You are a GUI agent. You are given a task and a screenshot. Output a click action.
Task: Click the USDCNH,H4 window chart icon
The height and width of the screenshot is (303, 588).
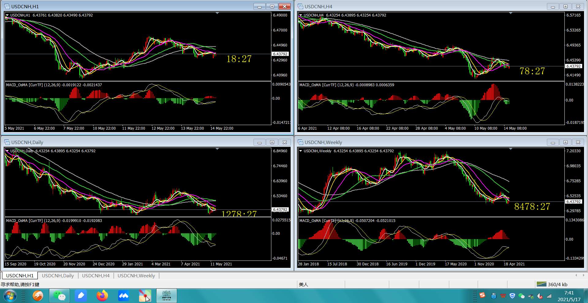pos(300,6)
